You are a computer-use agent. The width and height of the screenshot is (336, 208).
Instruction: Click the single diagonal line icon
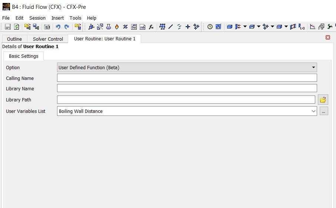pyautogui.click(x=170, y=27)
